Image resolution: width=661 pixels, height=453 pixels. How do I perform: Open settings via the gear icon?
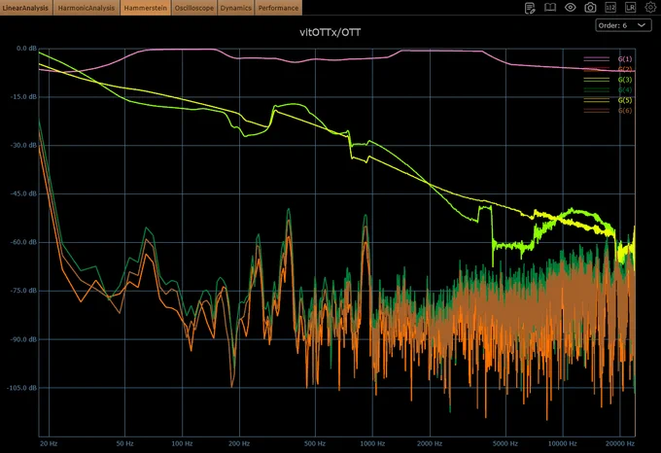651,7
